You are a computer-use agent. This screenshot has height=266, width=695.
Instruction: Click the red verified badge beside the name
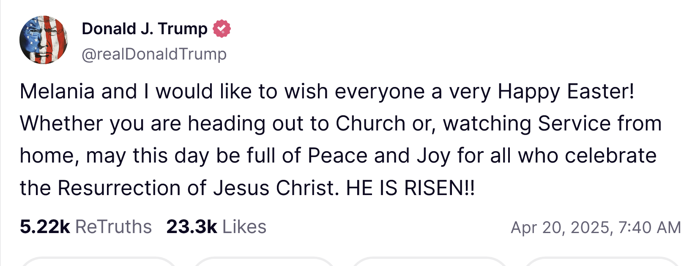[x=222, y=29]
